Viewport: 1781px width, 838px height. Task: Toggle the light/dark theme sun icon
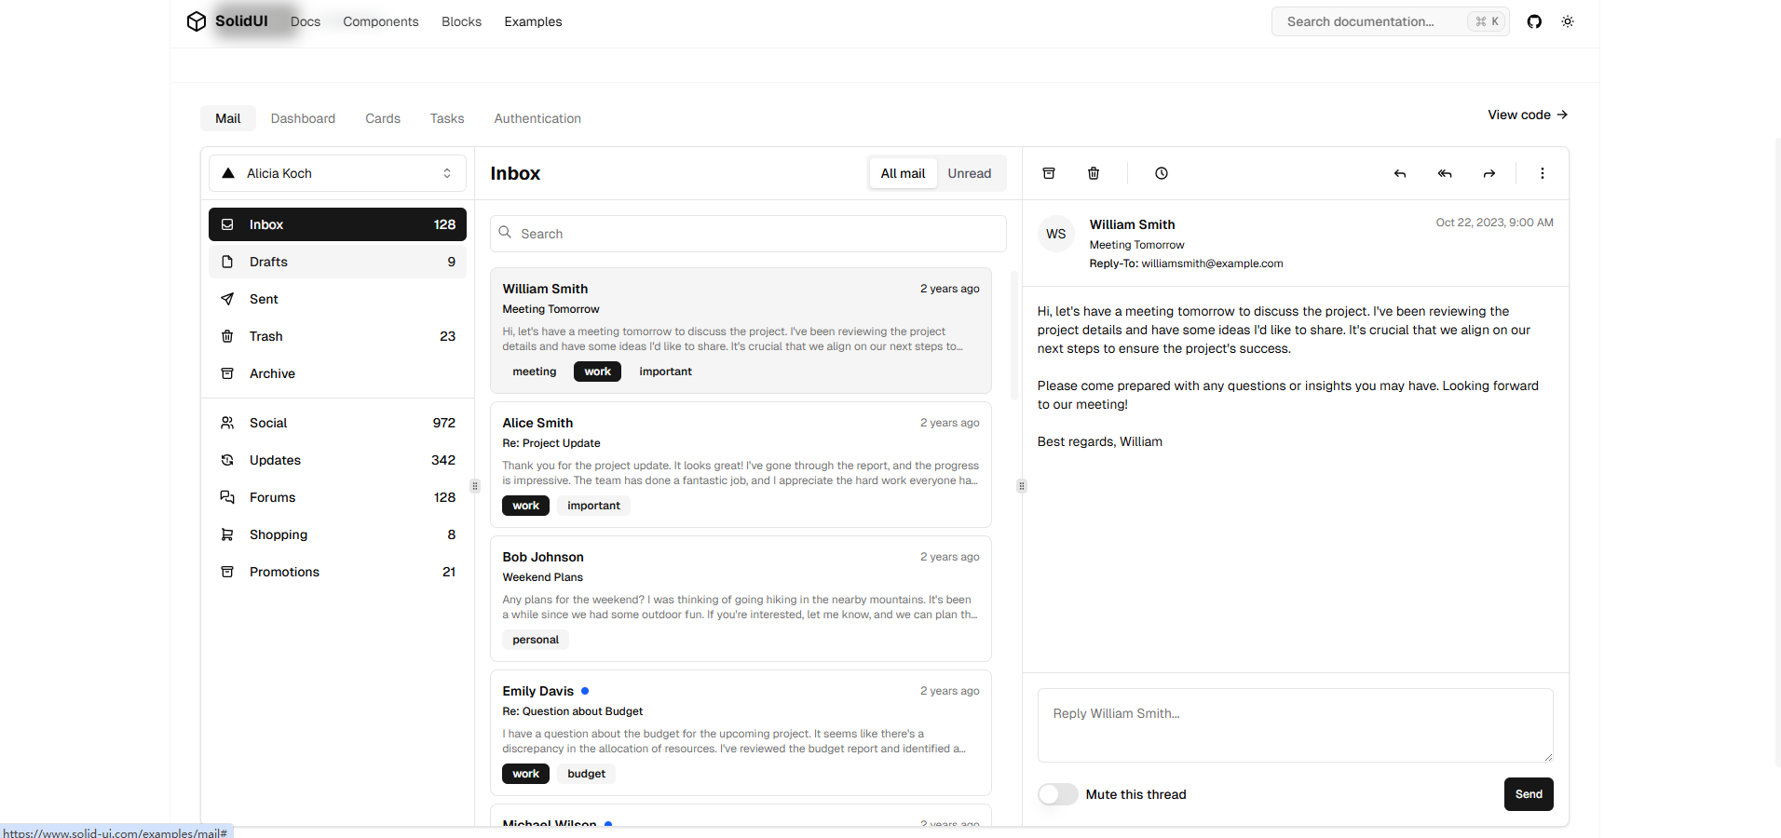click(1568, 21)
